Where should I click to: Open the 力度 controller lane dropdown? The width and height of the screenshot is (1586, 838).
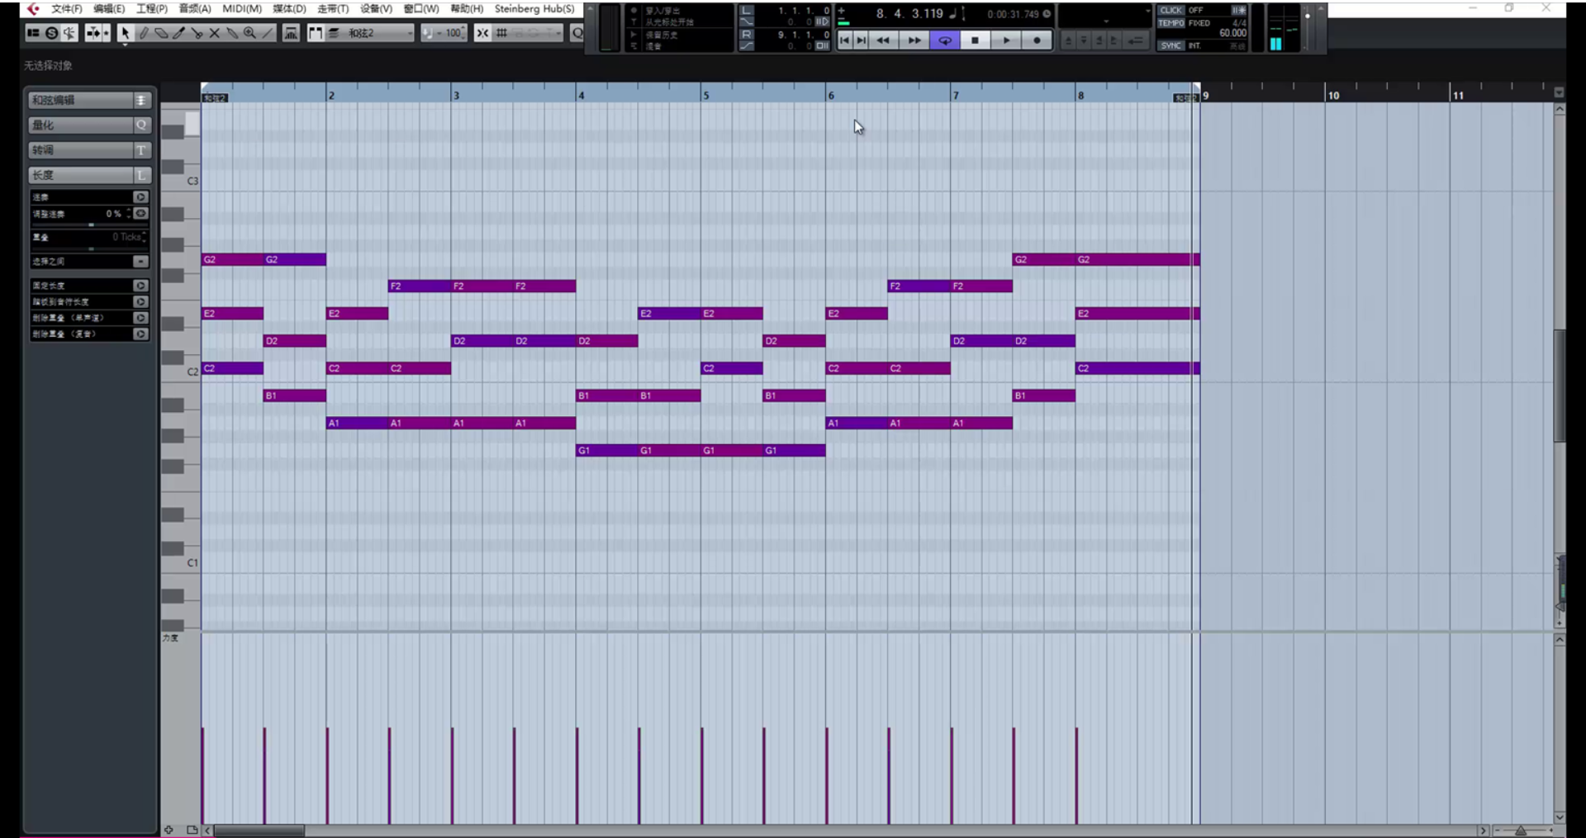(x=171, y=638)
